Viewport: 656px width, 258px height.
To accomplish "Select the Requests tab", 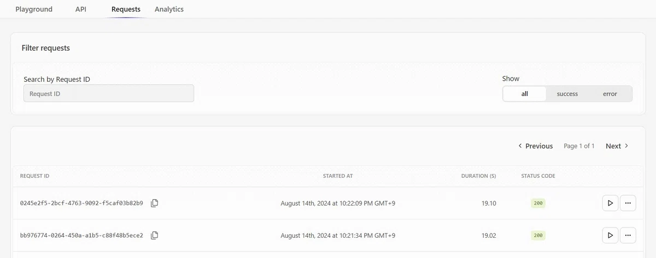I will tap(126, 9).
